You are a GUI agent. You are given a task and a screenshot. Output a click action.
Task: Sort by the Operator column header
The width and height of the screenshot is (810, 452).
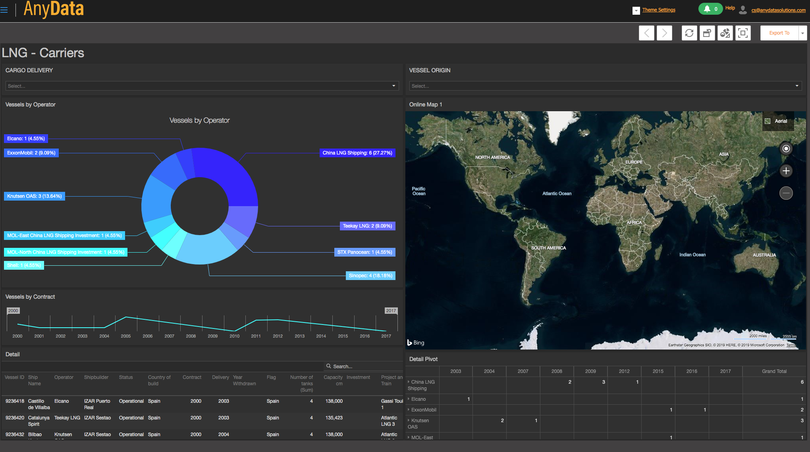pos(64,377)
